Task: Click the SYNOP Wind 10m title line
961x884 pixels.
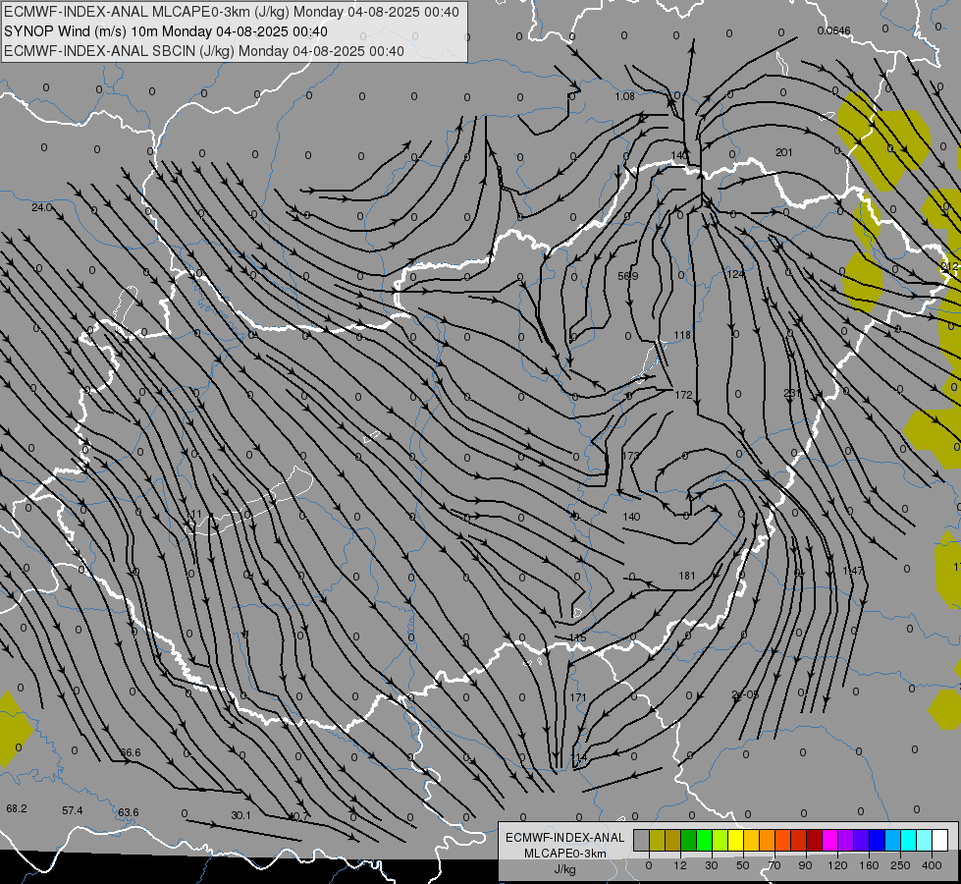Action: pyautogui.click(x=166, y=31)
